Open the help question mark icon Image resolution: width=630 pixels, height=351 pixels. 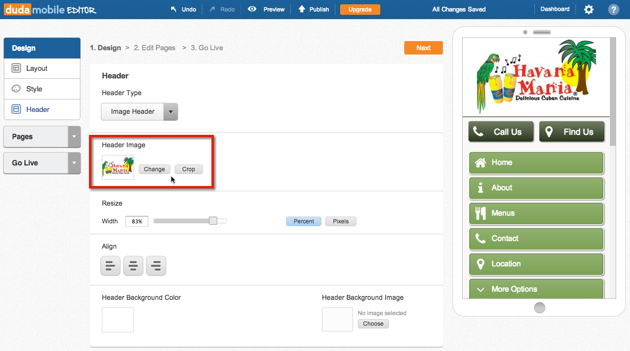click(614, 9)
